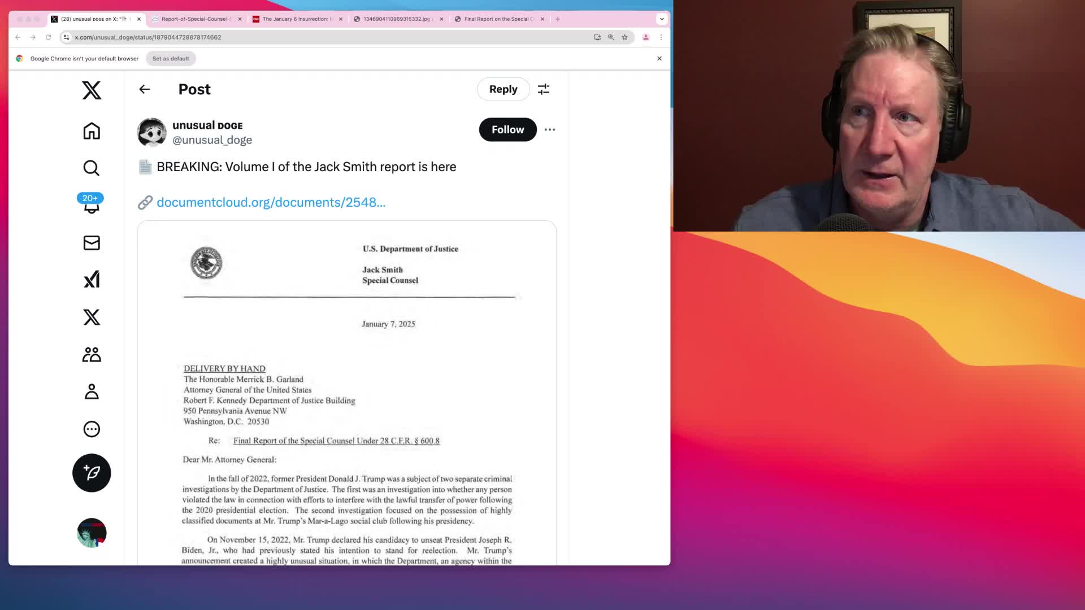The image size is (1085, 610).
Task: Close the 1346904110969315332.jpg tab
Action: (441, 19)
